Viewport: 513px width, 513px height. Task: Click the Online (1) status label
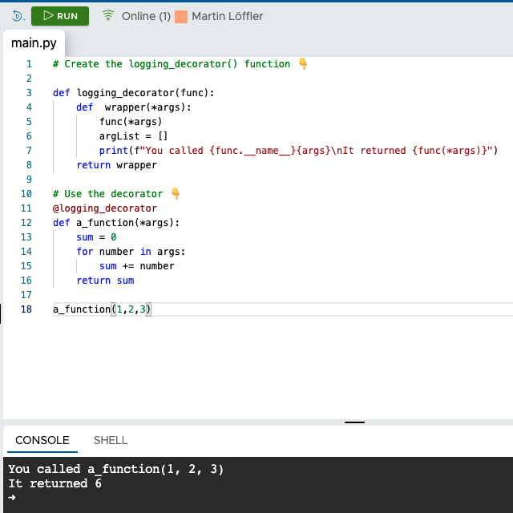coord(146,16)
